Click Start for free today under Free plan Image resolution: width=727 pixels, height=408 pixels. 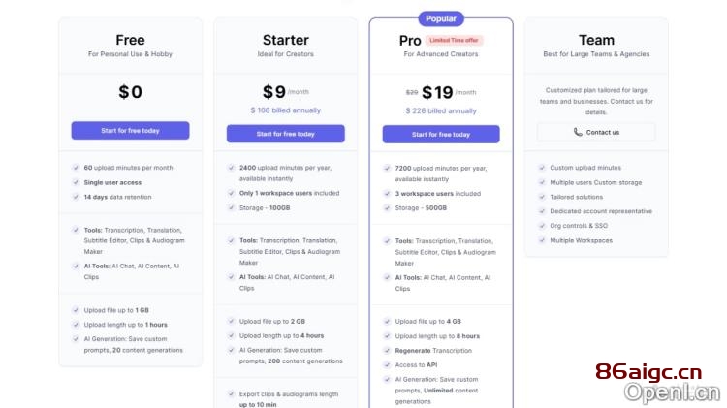[x=130, y=131]
